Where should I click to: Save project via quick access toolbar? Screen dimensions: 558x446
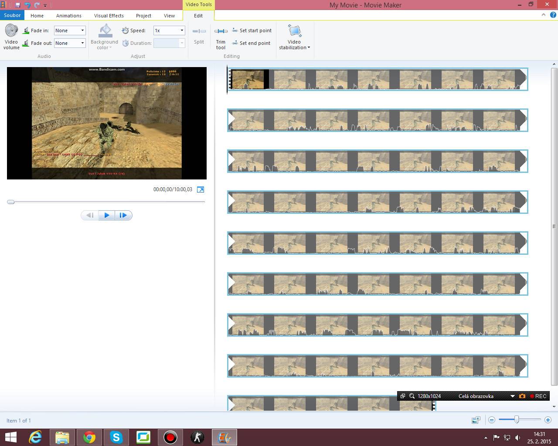coord(18,5)
